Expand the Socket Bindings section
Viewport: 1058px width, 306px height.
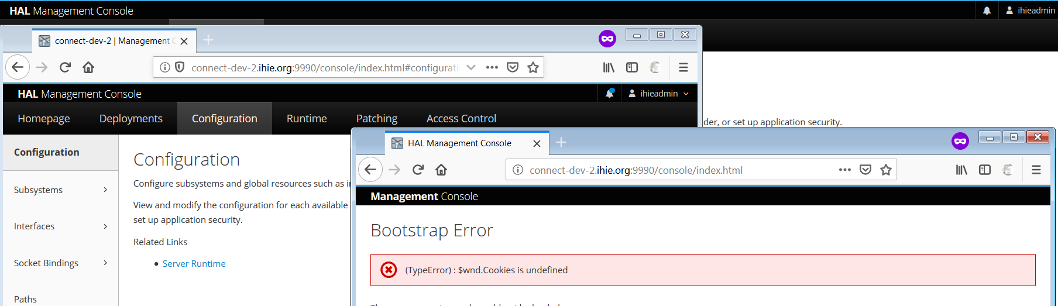pyautogui.click(x=61, y=263)
